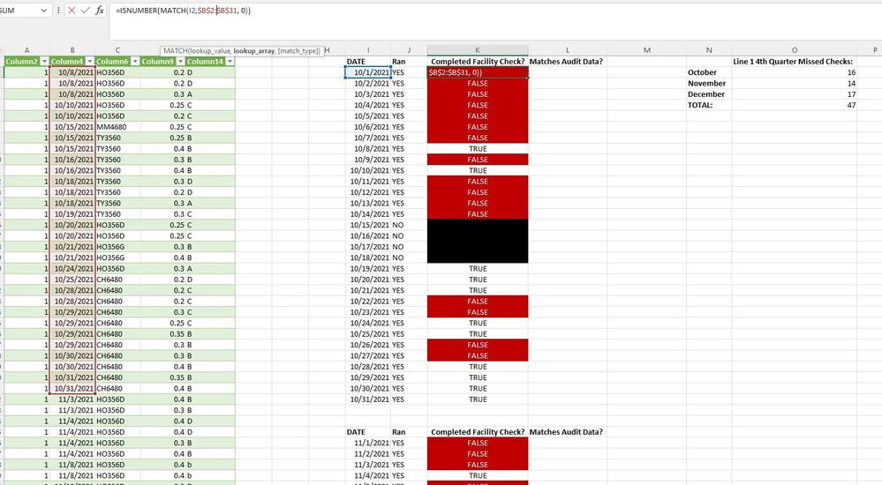This screenshot has height=485, width=882.
Task: Click the three-dot handle beside the Name Box
Action: tap(58, 10)
